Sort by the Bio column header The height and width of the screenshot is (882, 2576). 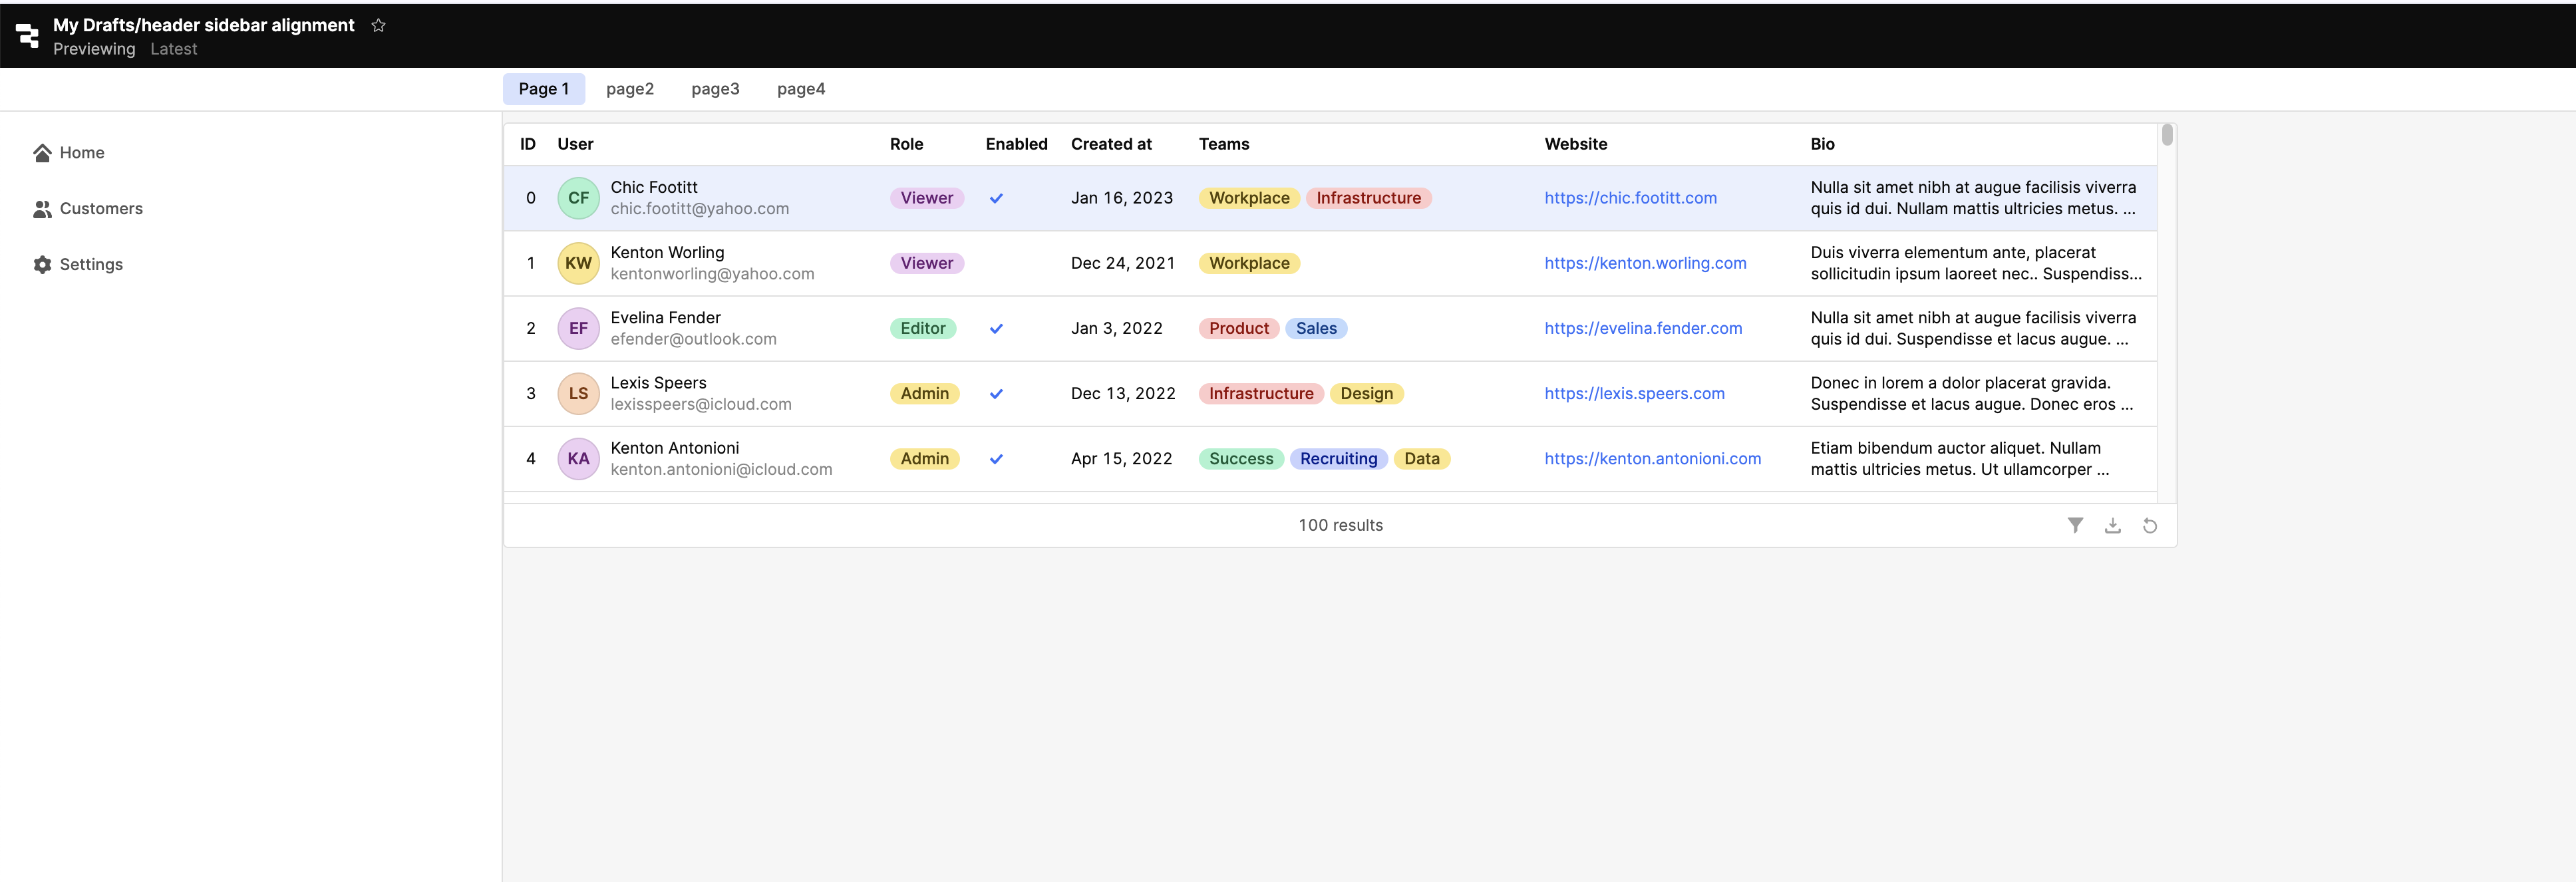coord(1822,144)
